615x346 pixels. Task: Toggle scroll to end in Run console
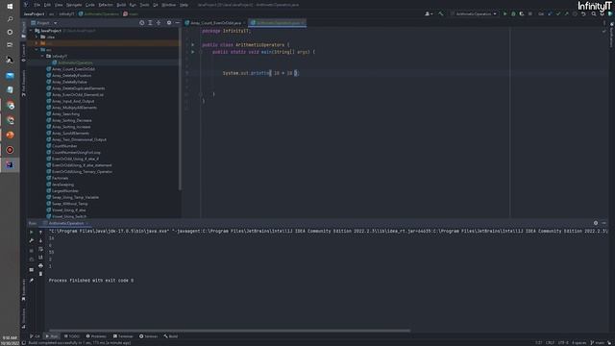click(40, 258)
